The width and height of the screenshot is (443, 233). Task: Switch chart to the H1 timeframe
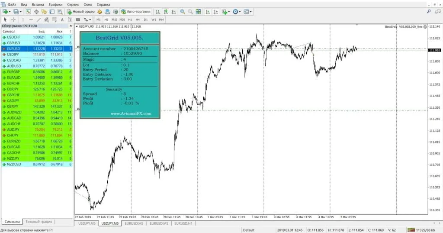click(x=130, y=19)
